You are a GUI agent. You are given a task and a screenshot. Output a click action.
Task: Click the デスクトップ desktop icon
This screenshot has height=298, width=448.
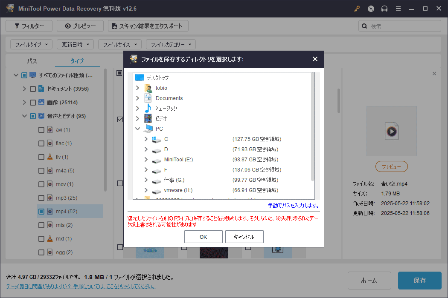(x=140, y=77)
